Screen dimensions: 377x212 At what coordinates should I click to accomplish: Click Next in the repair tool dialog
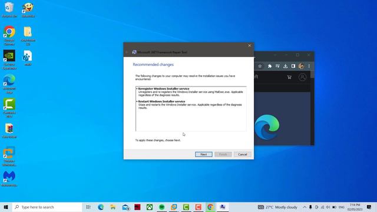[203, 154]
